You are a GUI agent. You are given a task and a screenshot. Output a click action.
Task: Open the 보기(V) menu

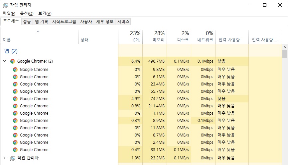[45, 13]
